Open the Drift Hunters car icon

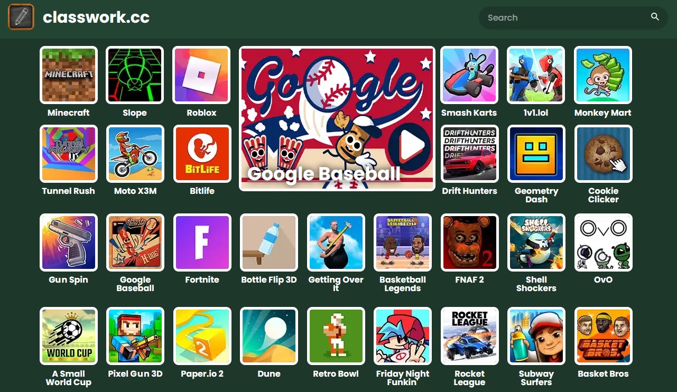pyautogui.click(x=469, y=154)
